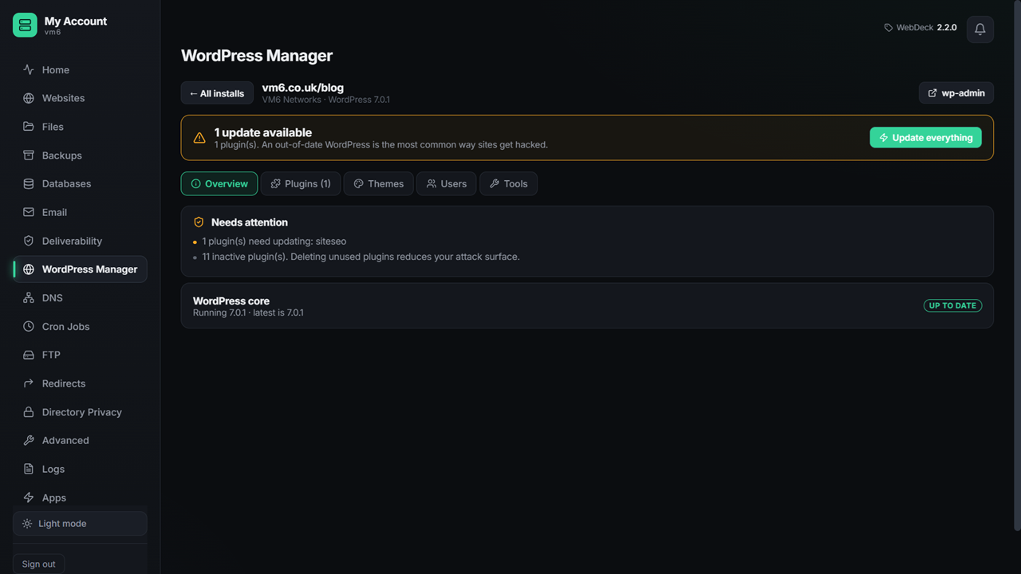Viewport: 1021px width, 574px height.
Task: Navigate to Databases
Action: tap(80, 183)
